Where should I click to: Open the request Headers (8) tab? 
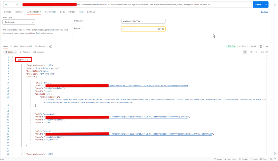(50, 12)
